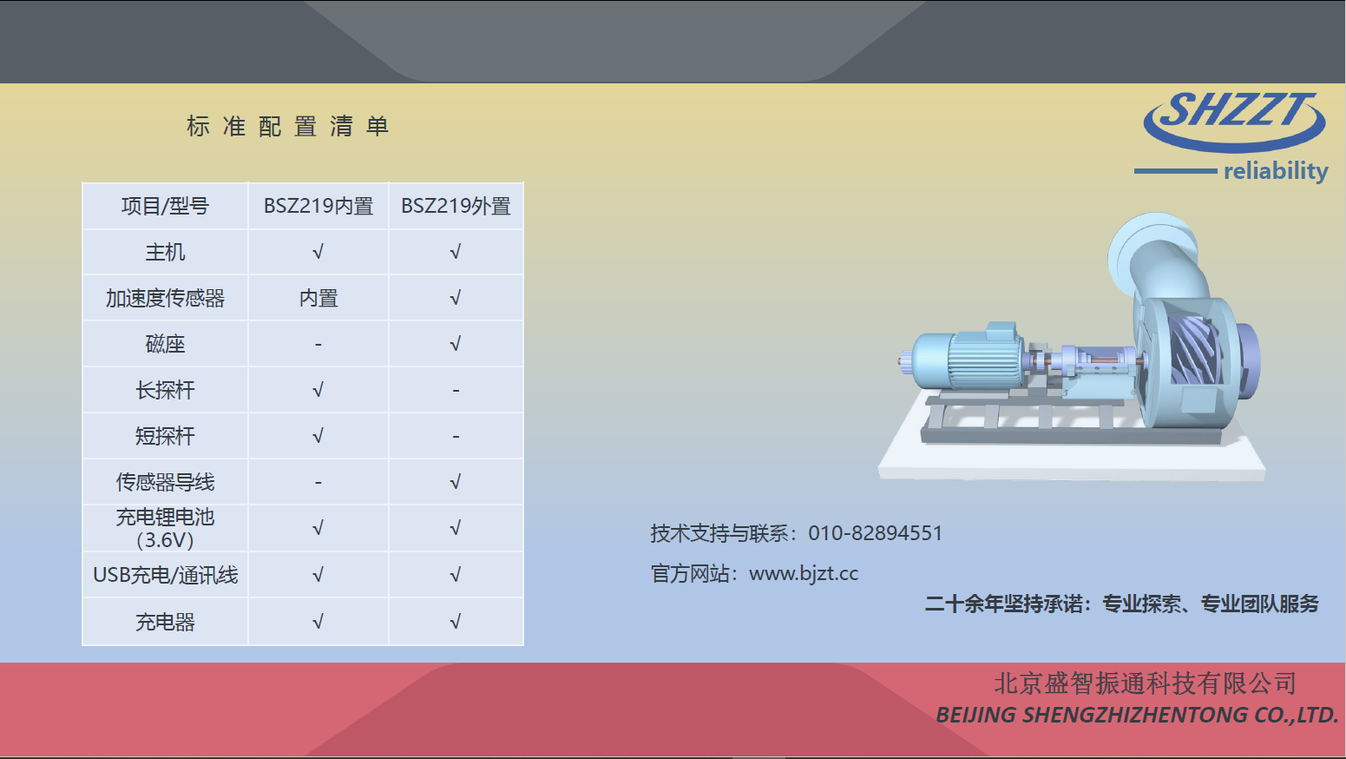Image resolution: width=1346 pixels, height=759 pixels.
Task: Select the table header 项目/型号
Action: click(x=165, y=206)
